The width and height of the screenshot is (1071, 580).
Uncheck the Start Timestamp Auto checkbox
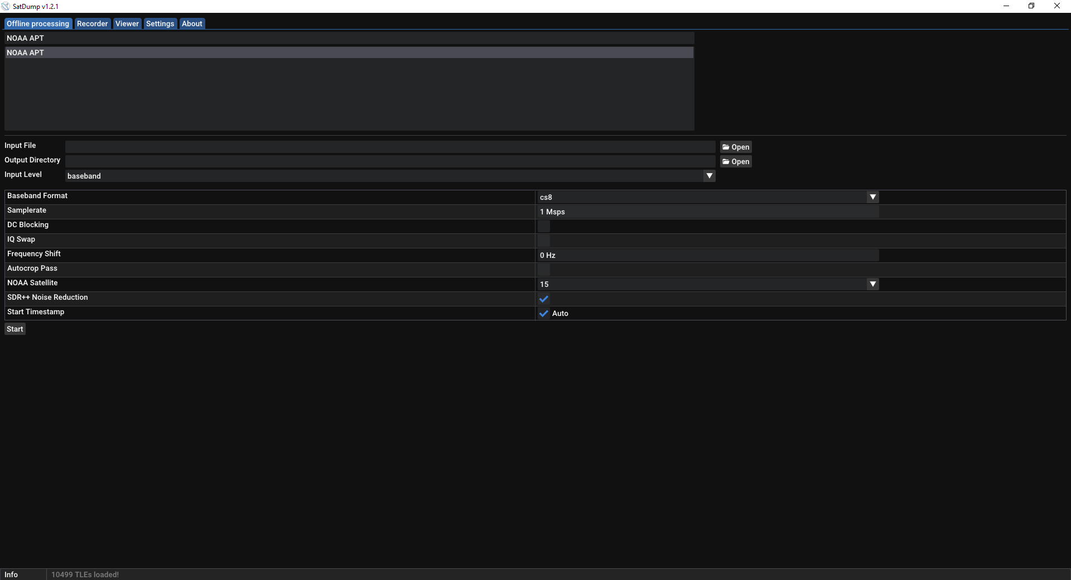(544, 313)
